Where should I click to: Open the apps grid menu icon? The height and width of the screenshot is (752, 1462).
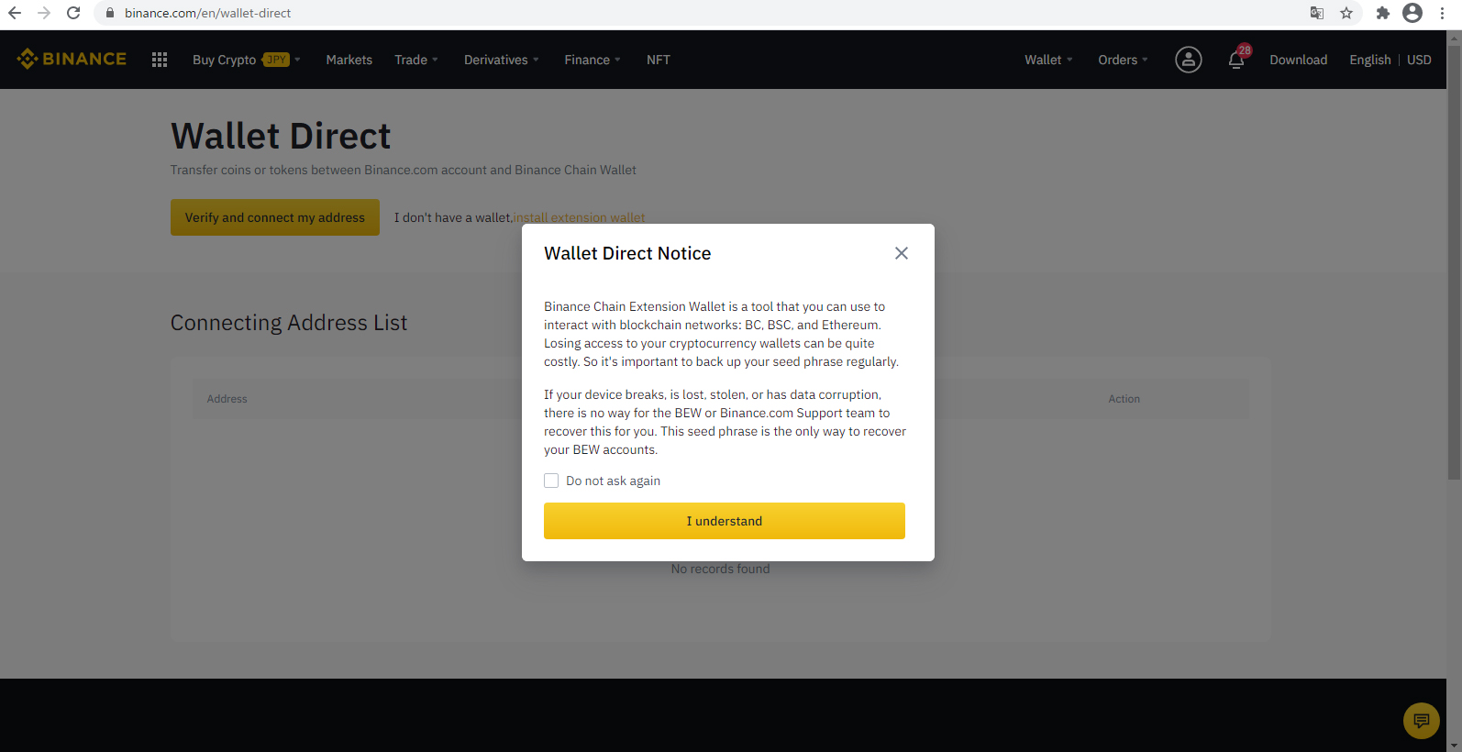pyautogui.click(x=160, y=60)
